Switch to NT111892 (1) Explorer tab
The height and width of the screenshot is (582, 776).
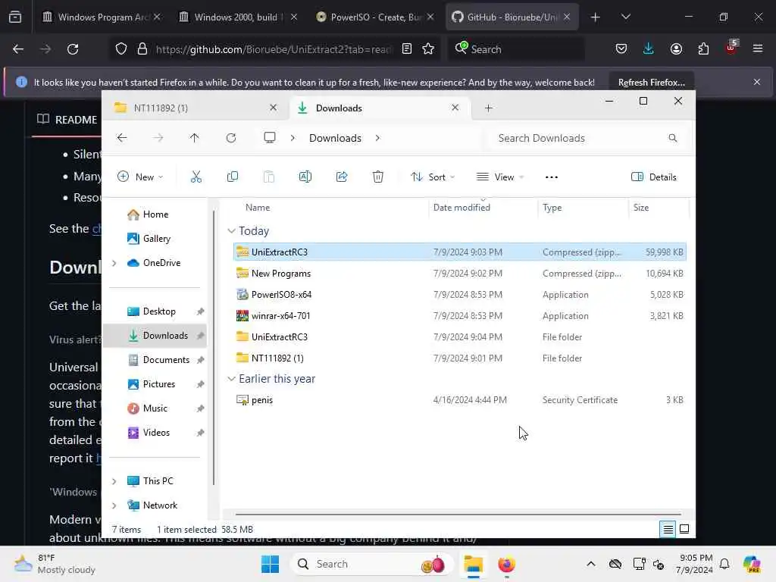point(196,108)
